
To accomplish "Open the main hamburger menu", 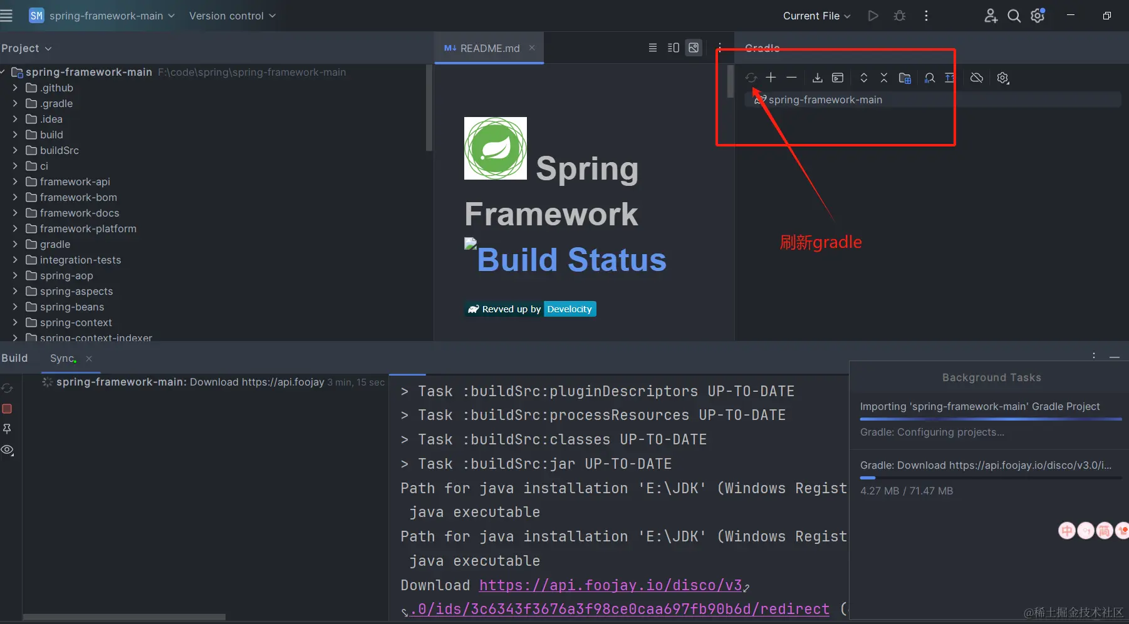I will (6, 16).
